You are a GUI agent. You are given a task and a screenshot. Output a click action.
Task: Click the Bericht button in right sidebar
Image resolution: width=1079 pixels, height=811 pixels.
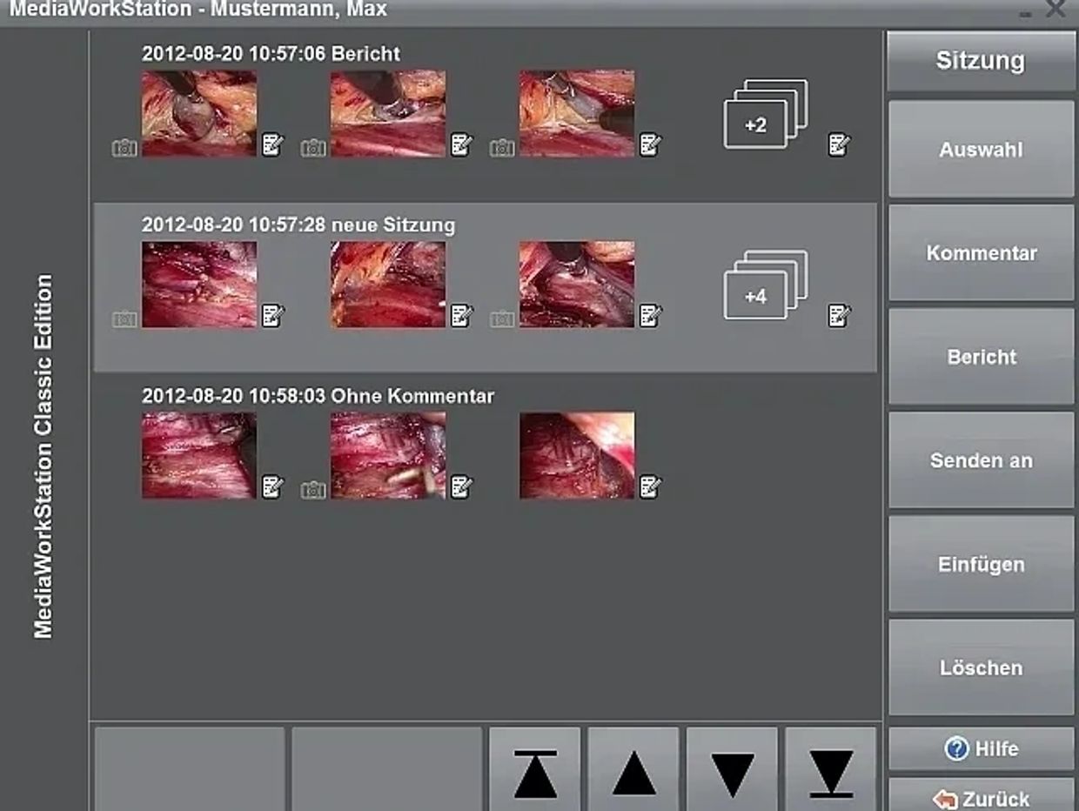pos(981,357)
